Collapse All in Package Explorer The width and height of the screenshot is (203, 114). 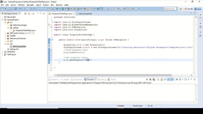[x=25, y=14]
